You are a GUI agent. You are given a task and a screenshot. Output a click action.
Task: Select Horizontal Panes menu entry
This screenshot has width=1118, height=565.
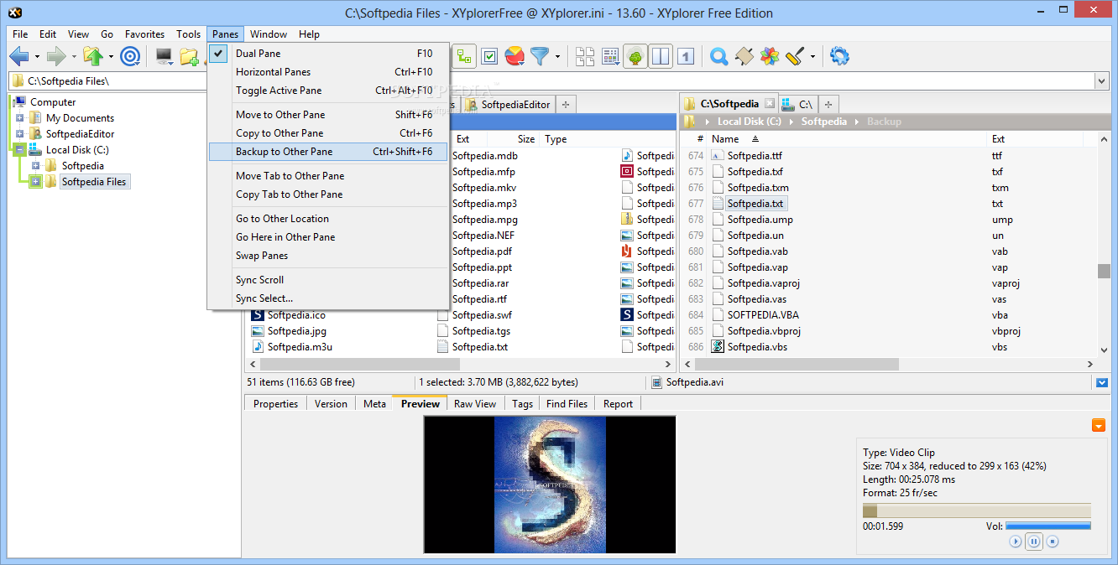328,72
